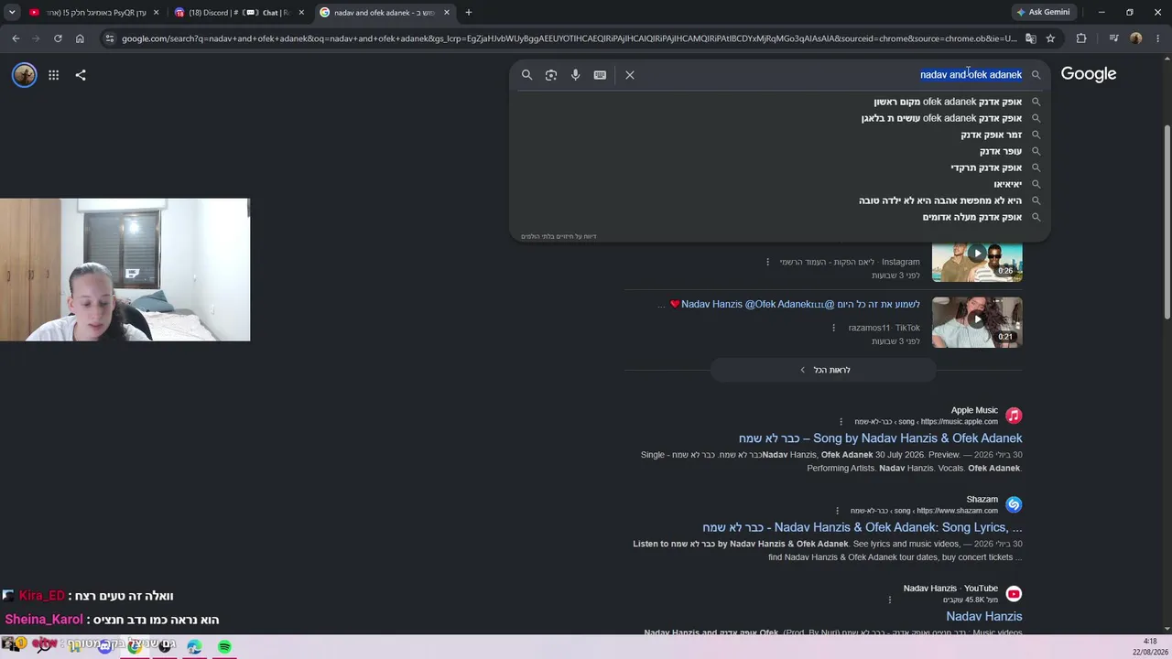Open more options for YouTube result
This screenshot has height=659, width=1172.
click(889, 600)
